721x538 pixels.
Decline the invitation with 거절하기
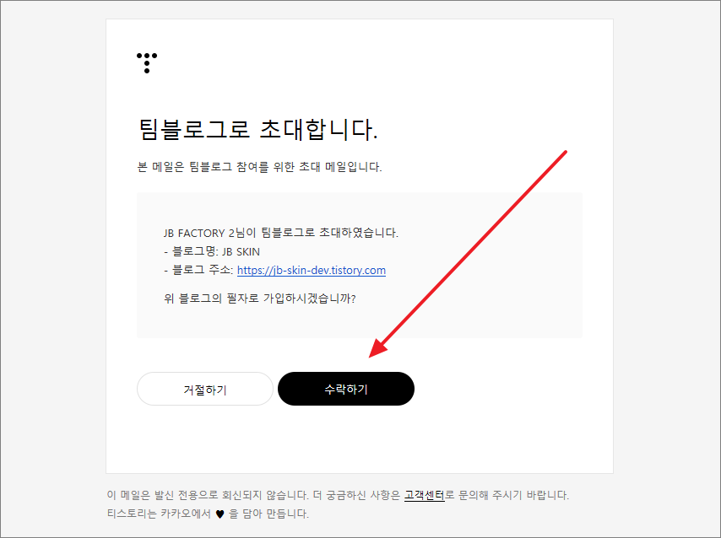205,389
